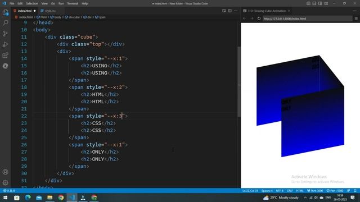Toggle primary side bar layout icon
The image size is (360, 202).
tap(308, 3)
